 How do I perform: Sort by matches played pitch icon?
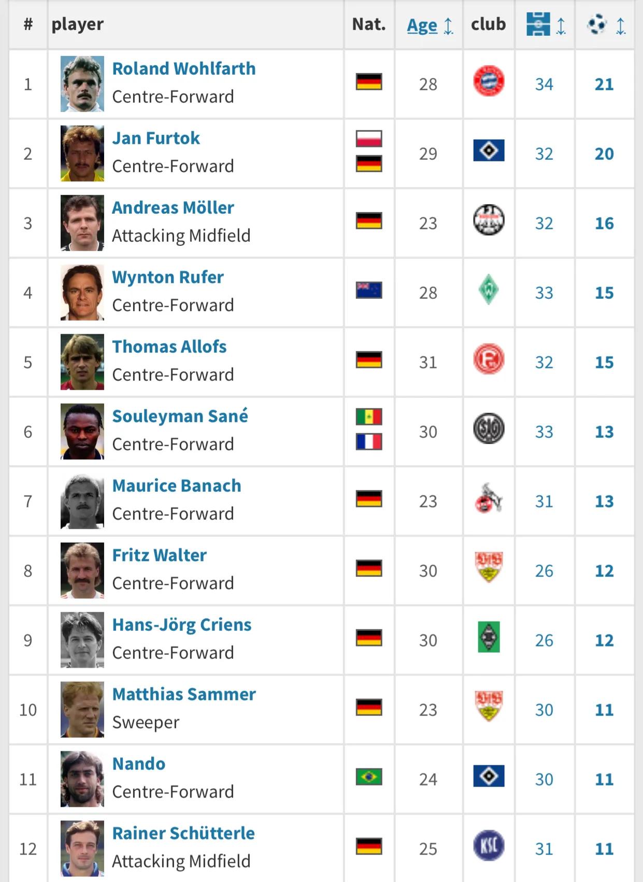pos(538,24)
